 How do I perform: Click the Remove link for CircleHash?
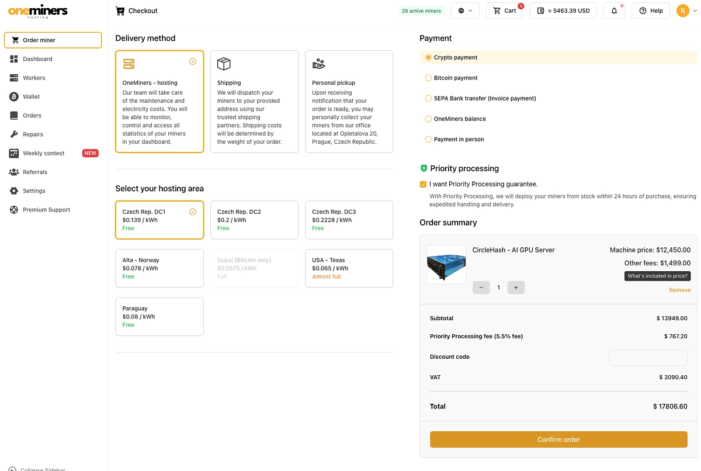click(679, 290)
